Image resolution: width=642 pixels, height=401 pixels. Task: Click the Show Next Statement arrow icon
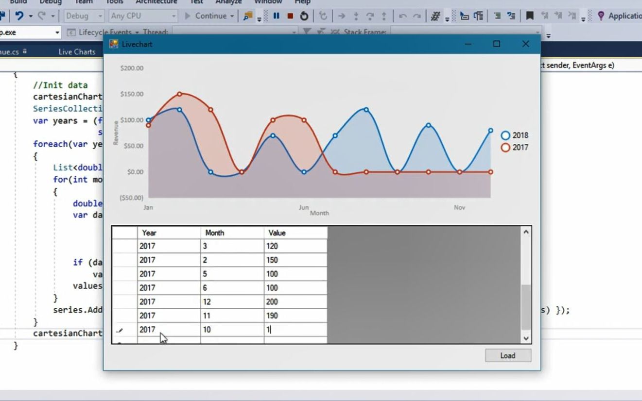(342, 16)
